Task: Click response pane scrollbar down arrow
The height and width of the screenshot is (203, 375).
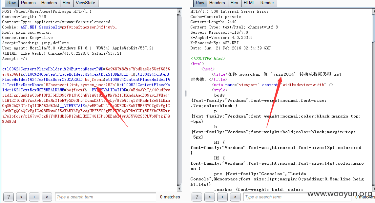Action: (373, 189)
